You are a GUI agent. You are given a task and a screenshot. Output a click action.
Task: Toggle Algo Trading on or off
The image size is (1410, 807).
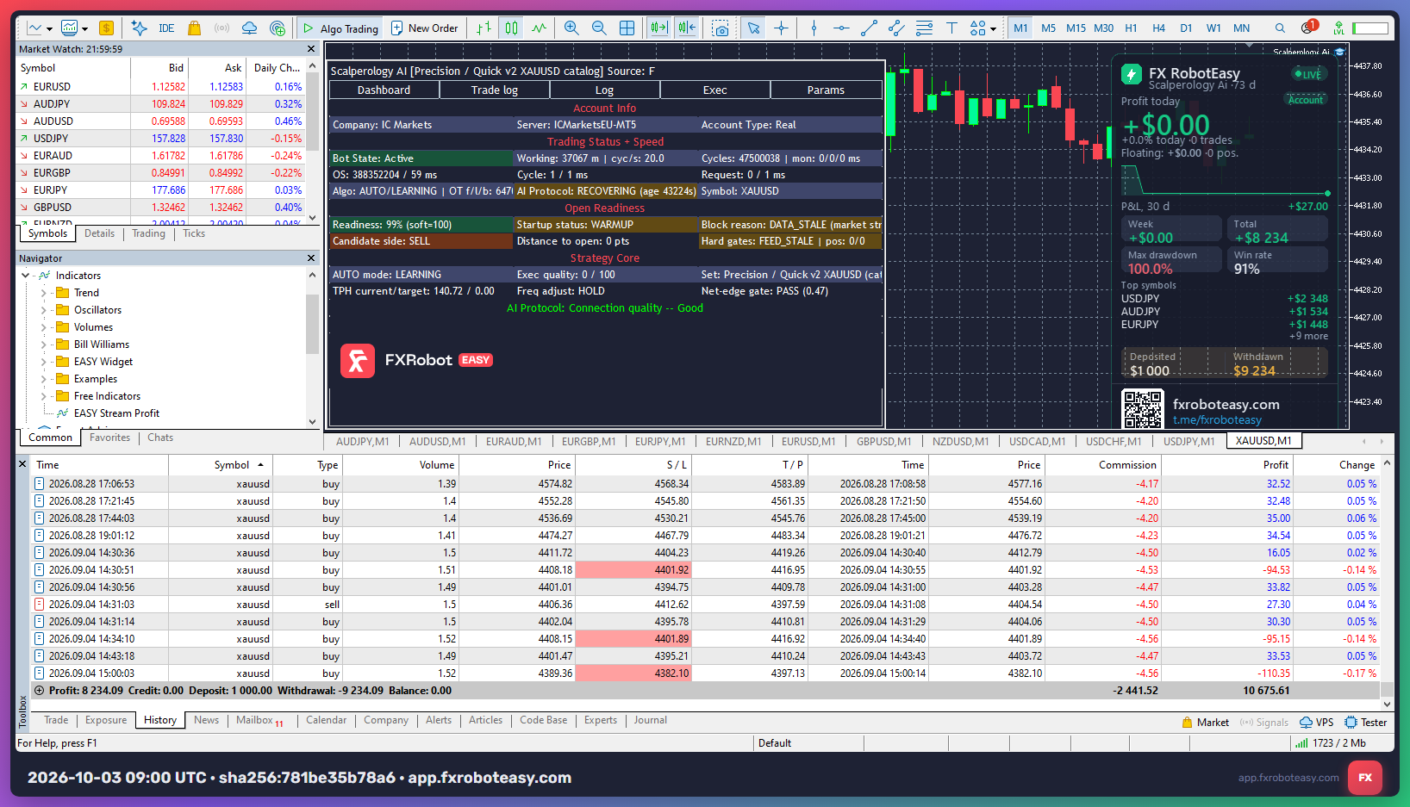(340, 28)
